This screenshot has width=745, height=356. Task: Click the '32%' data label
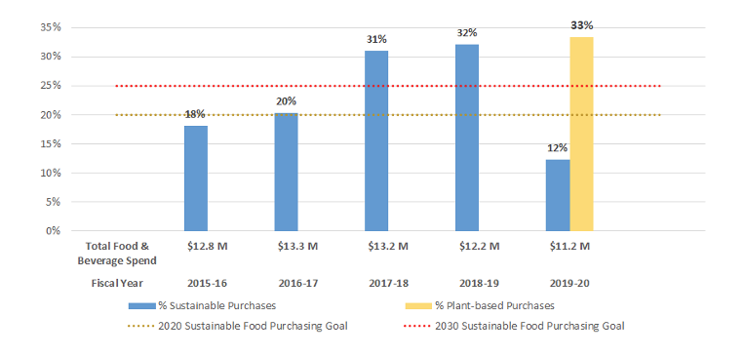(x=467, y=33)
